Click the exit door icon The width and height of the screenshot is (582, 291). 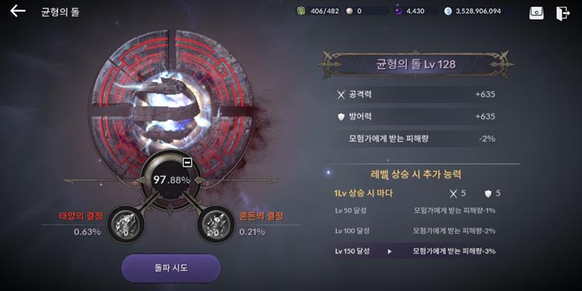[562, 13]
